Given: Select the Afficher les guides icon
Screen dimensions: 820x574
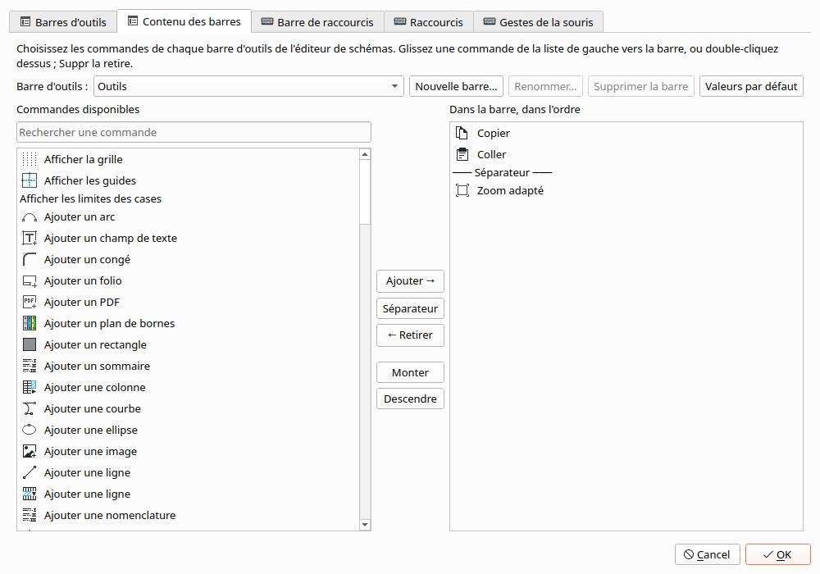Looking at the screenshot, I should 30,180.
